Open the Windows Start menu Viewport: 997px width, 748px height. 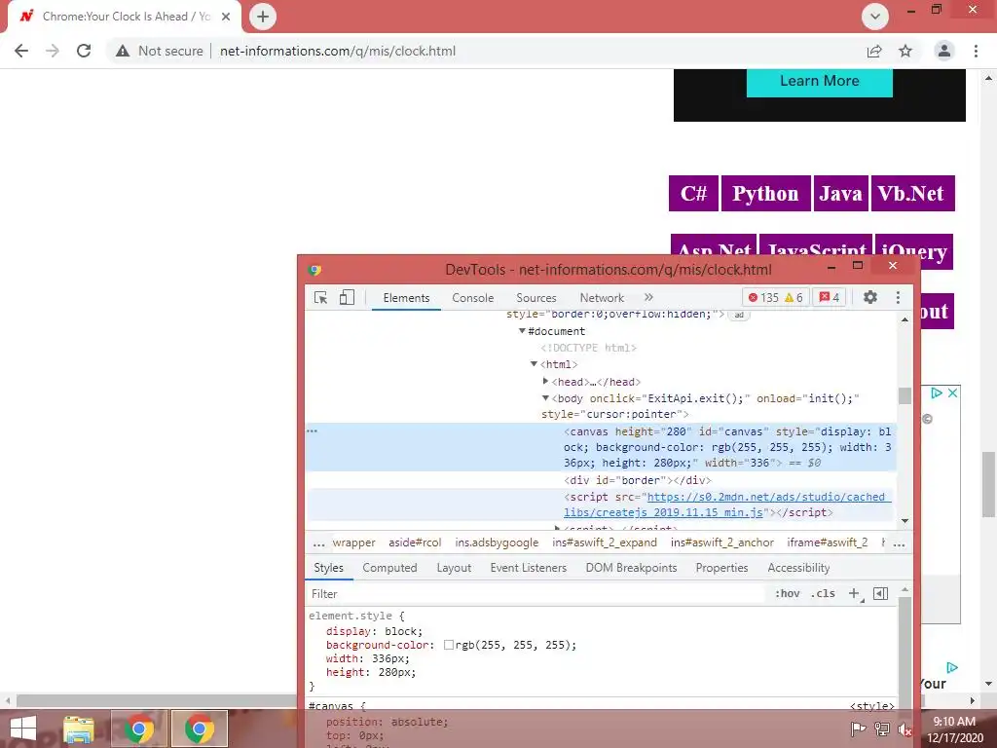(23, 729)
